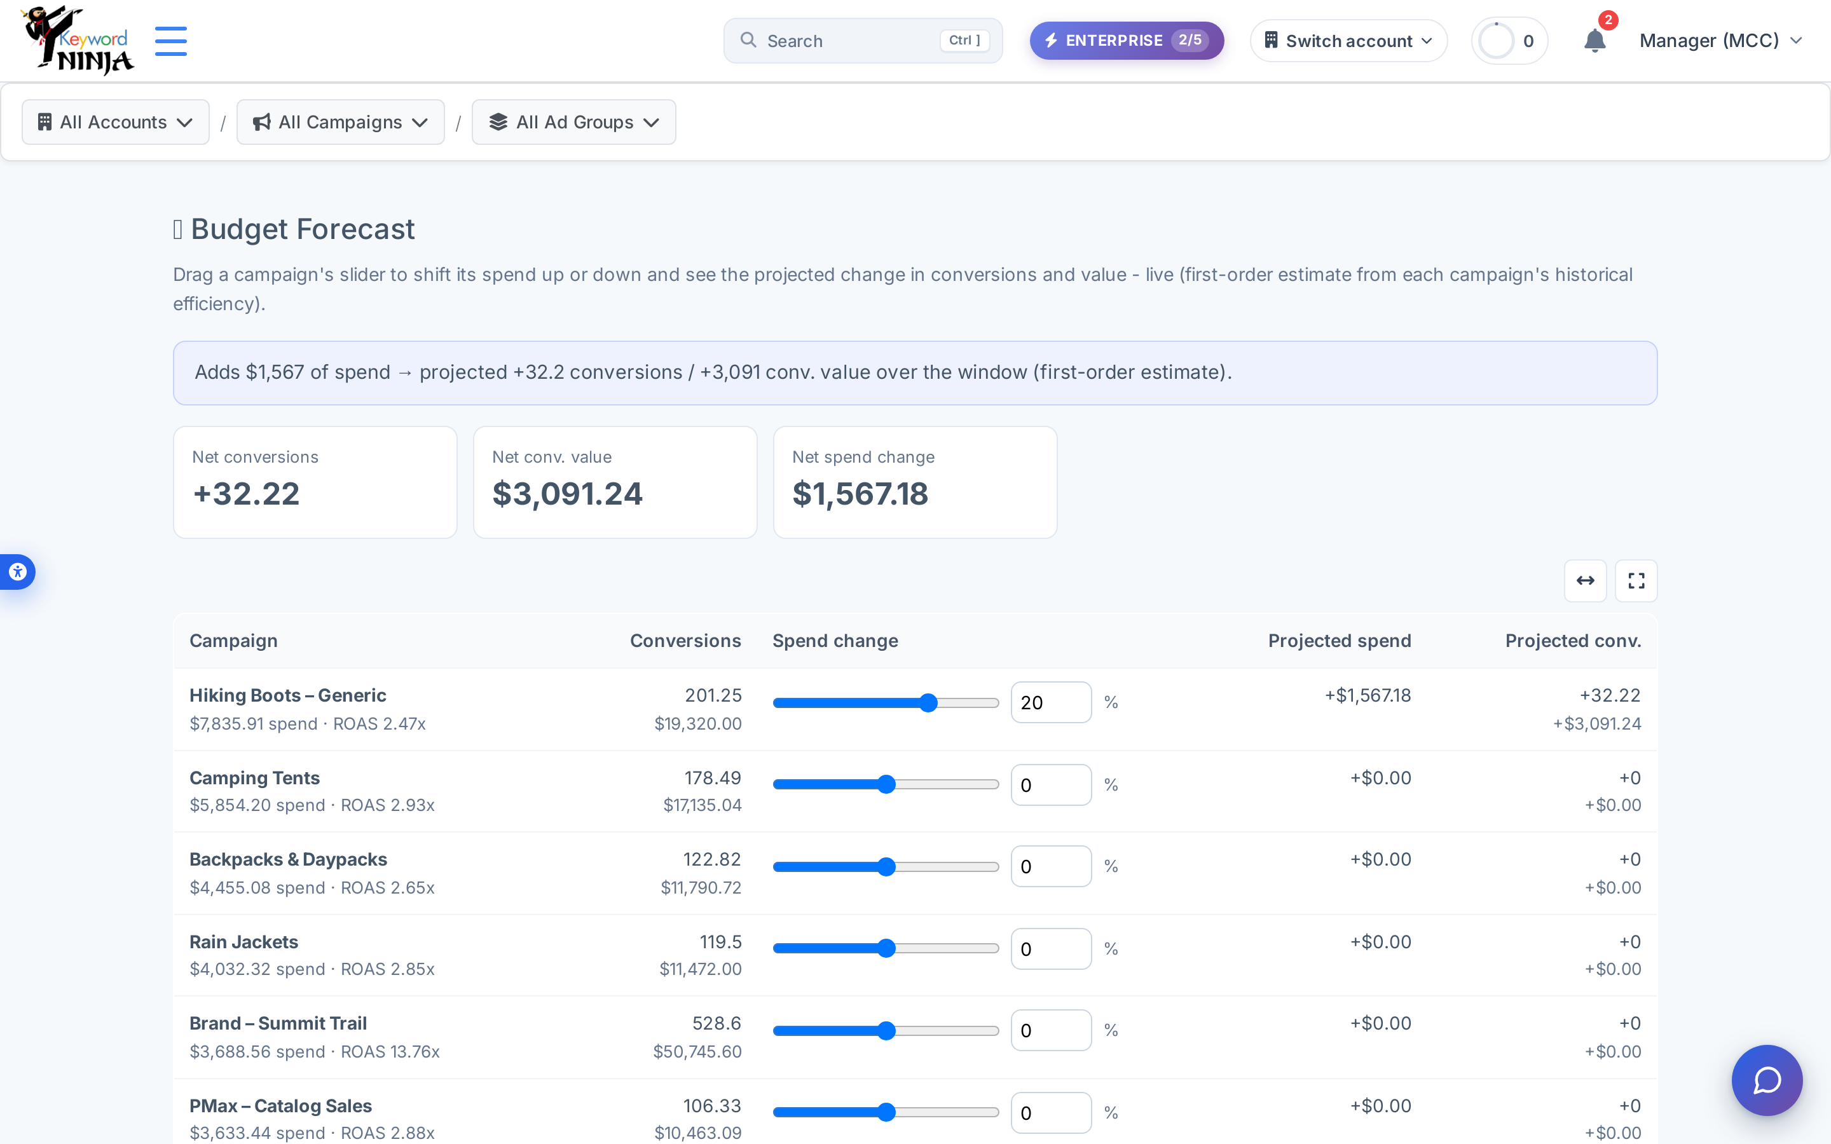Open the accessibility options widget

click(17, 572)
